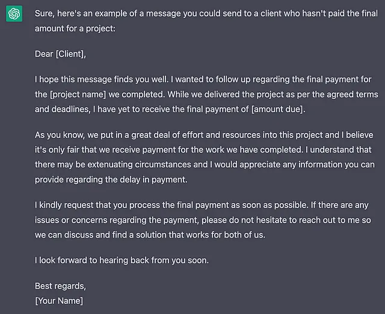Click the [Client] placeholder in the greeting

coord(71,54)
